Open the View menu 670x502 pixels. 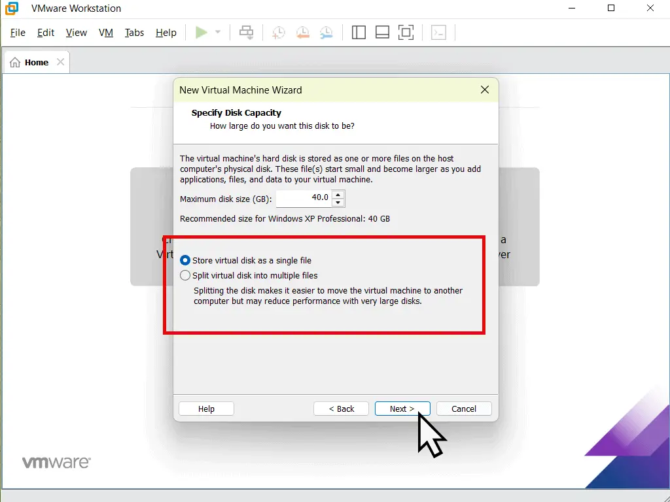click(x=77, y=33)
